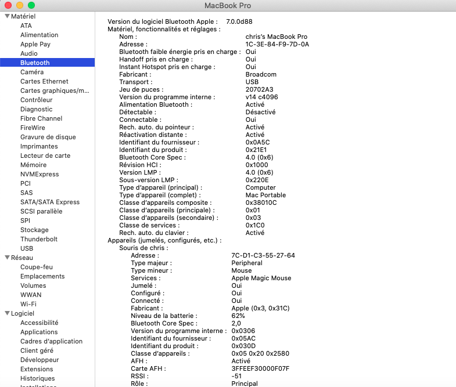Image resolution: width=456 pixels, height=387 pixels.
Task: Select Cartes Ethernet entry
Action: coord(44,81)
